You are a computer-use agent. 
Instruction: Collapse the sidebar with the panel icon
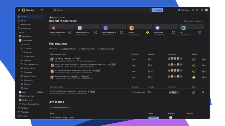[x=42, y=10]
